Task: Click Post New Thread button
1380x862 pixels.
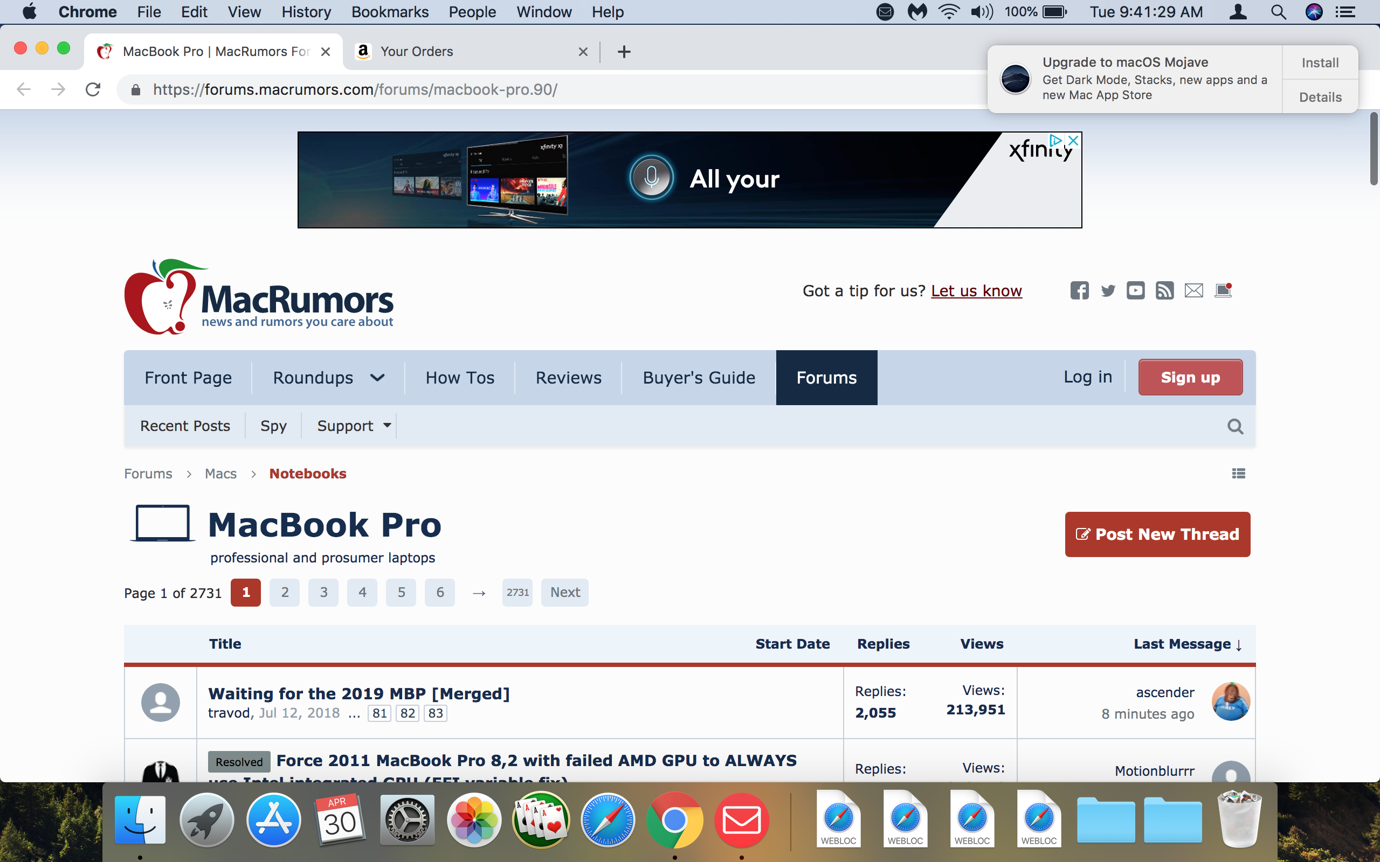Action: [x=1157, y=534]
